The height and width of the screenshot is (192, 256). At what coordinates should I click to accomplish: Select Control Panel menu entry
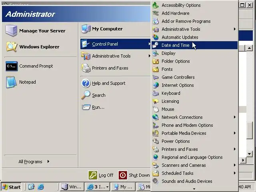click(x=116, y=44)
